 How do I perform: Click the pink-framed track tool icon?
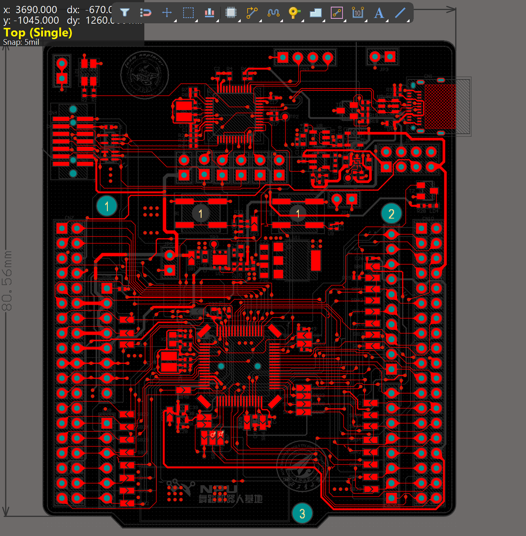(337, 13)
